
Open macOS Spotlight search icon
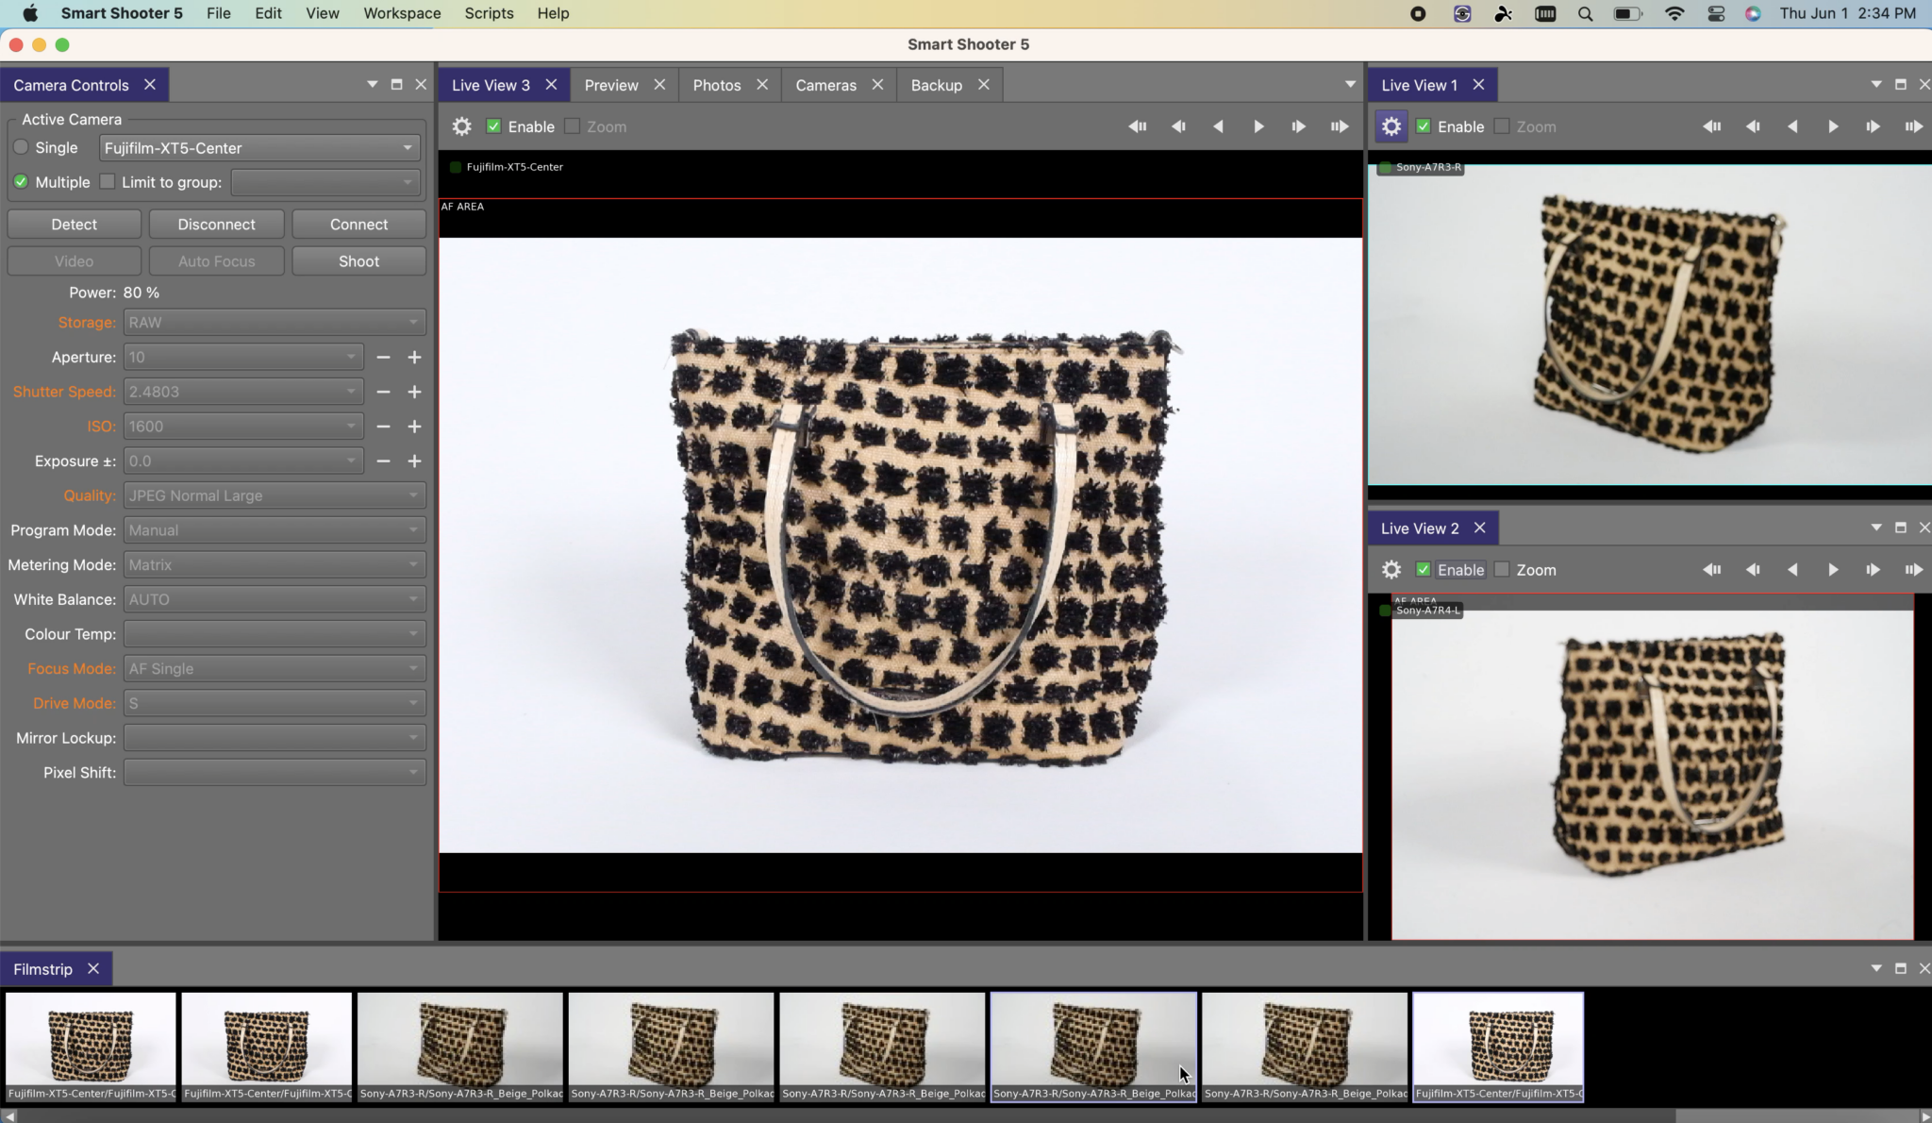pyautogui.click(x=1585, y=14)
